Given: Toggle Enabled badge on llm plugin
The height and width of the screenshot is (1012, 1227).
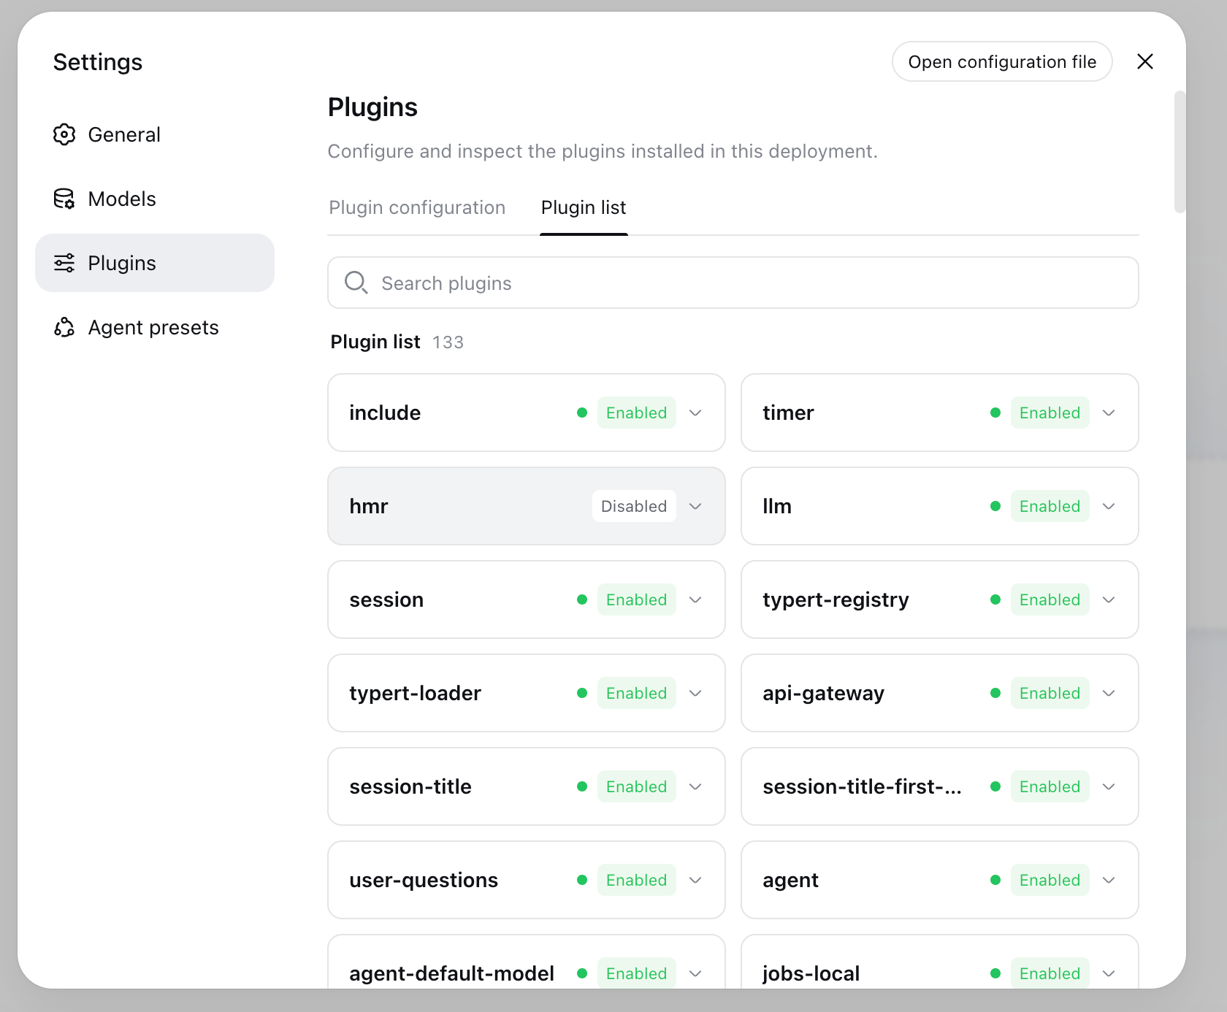Looking at the screenshot, I should coord(1050,506).
